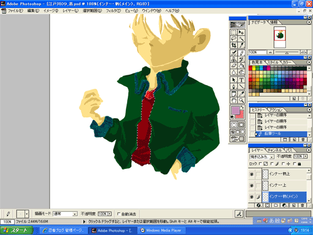Select the Pen tool

click(234, 86)
